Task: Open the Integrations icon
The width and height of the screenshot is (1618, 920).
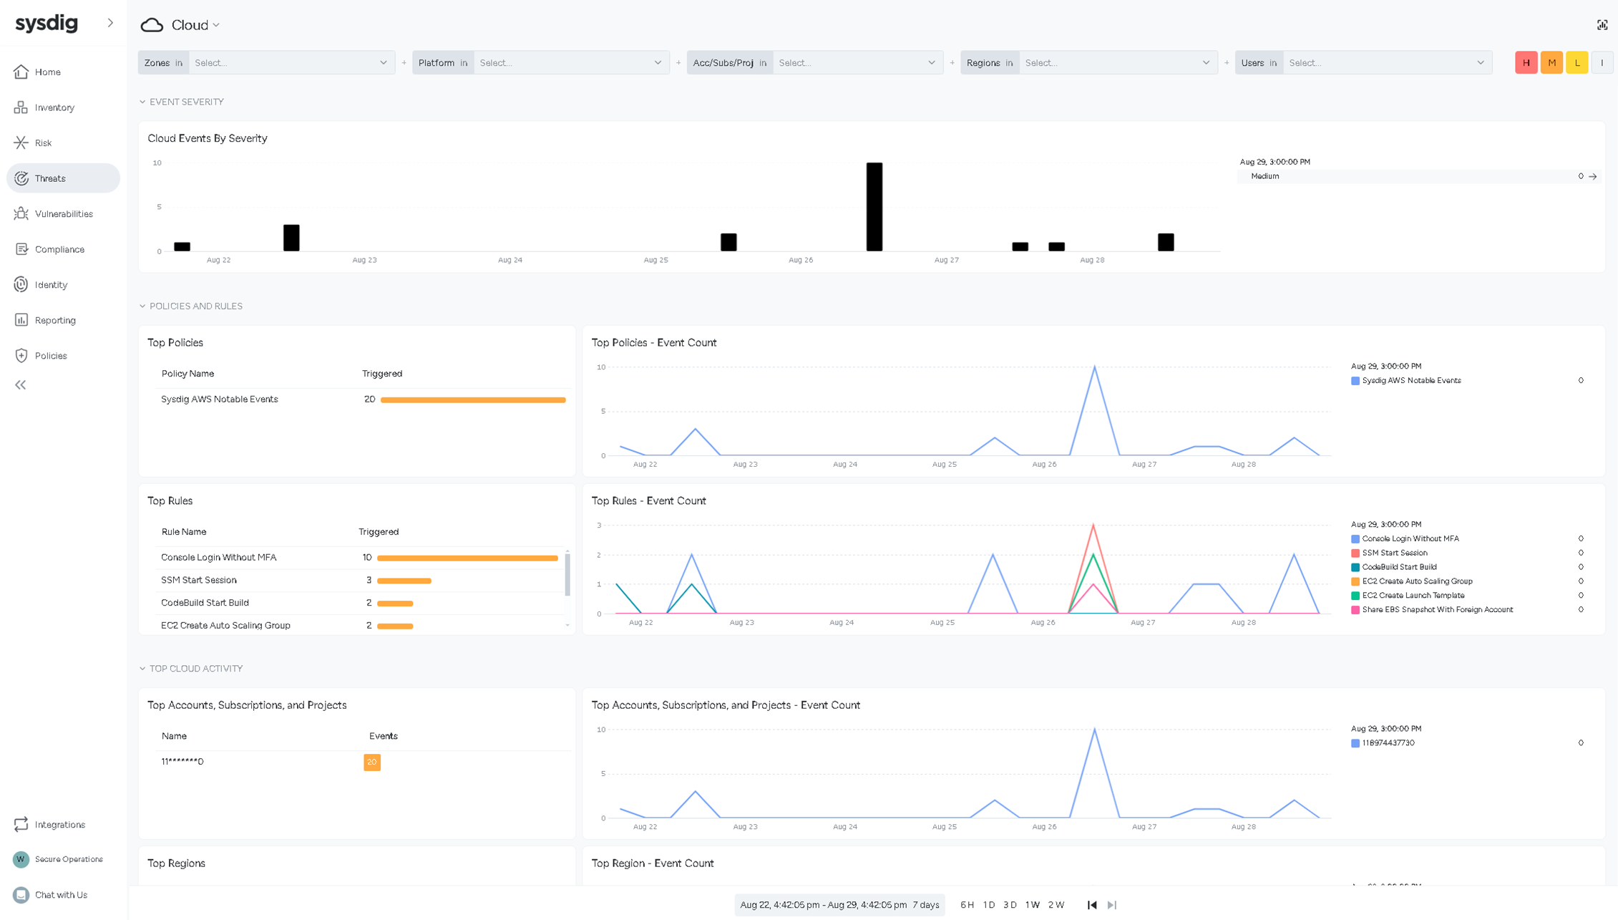Action: pos(21,824)
